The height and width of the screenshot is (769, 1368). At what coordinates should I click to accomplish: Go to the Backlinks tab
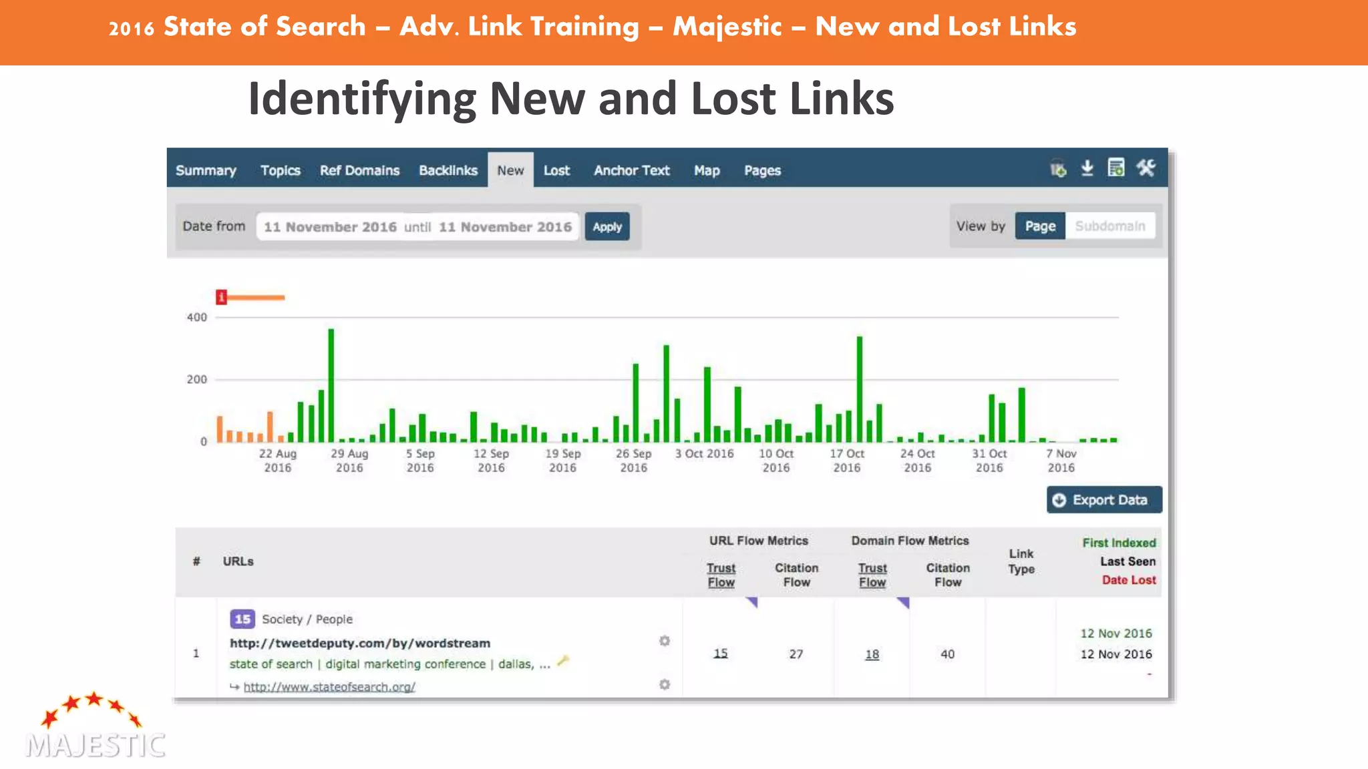click(448, 170)
